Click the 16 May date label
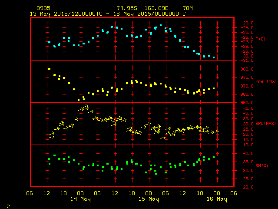Viewport: 278px width, 209px height. pos(217,199)
